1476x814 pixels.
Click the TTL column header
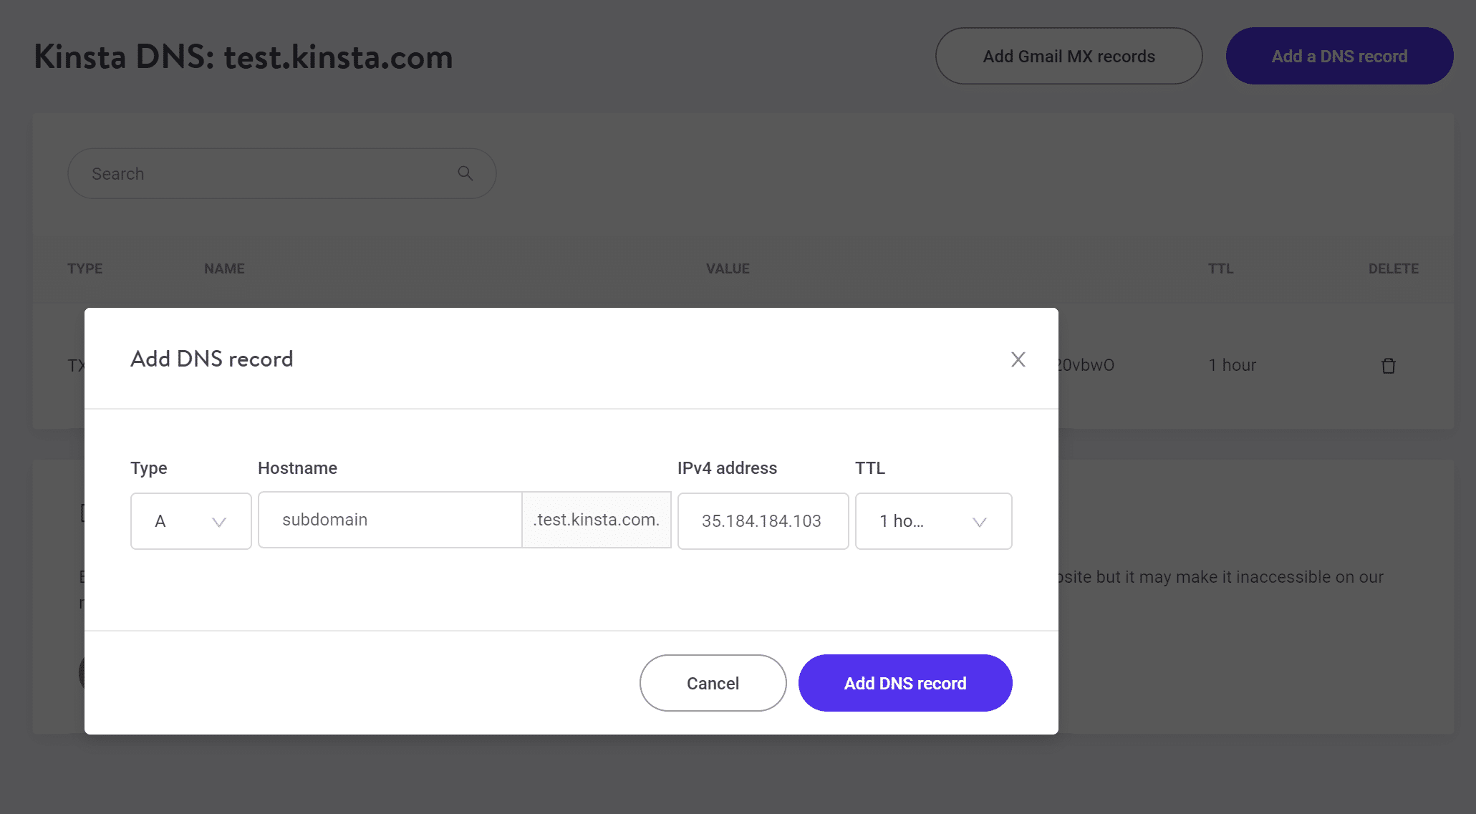tap(1220, 268)
